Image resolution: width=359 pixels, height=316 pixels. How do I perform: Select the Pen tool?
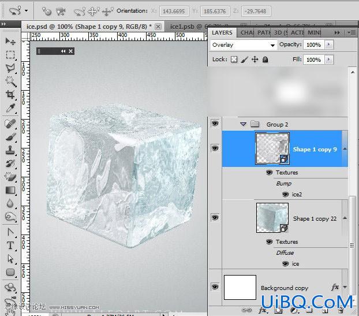click(10, 232)
